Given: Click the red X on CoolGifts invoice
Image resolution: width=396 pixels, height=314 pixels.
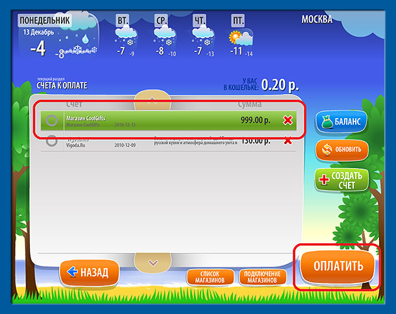Looking at the screenshot, I should pos(288,120).
